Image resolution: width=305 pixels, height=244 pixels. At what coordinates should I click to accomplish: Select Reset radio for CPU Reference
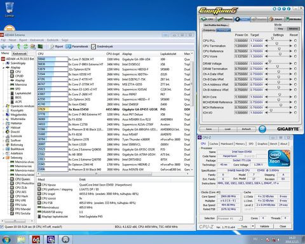click(x=295, y=51)
